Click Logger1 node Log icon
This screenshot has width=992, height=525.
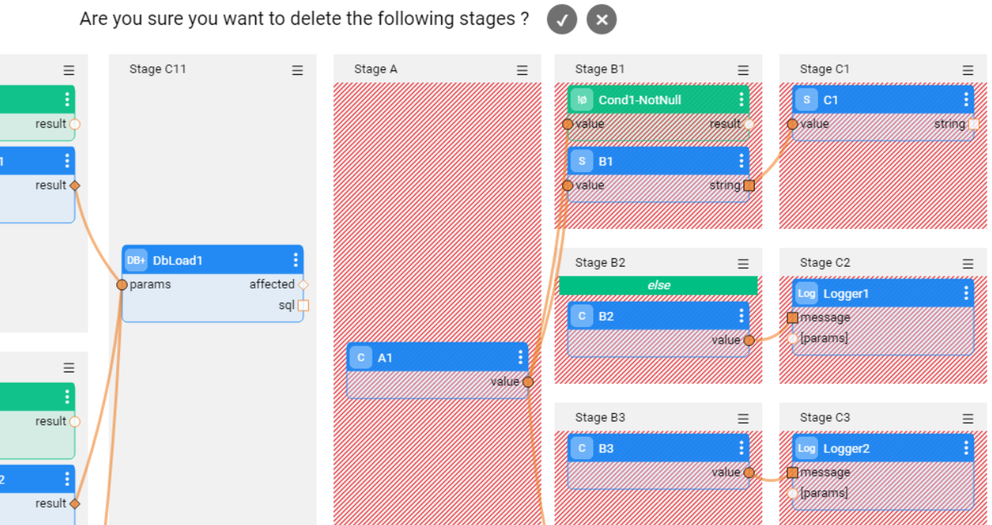coord(806,294)
